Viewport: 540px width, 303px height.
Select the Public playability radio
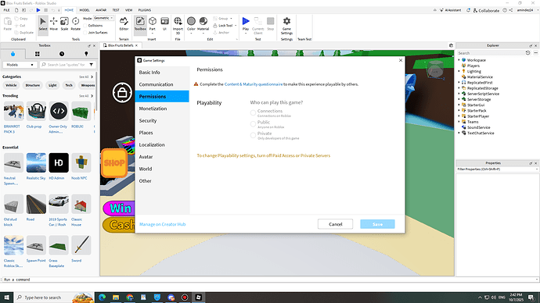click(x=253, y=123)
